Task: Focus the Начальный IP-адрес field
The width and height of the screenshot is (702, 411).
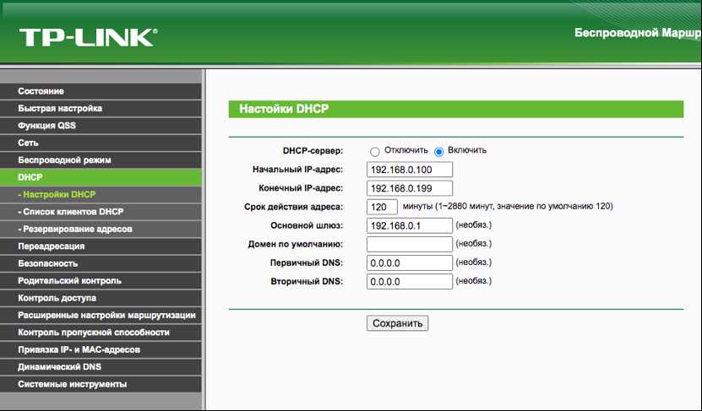Action: pos(410,170)
